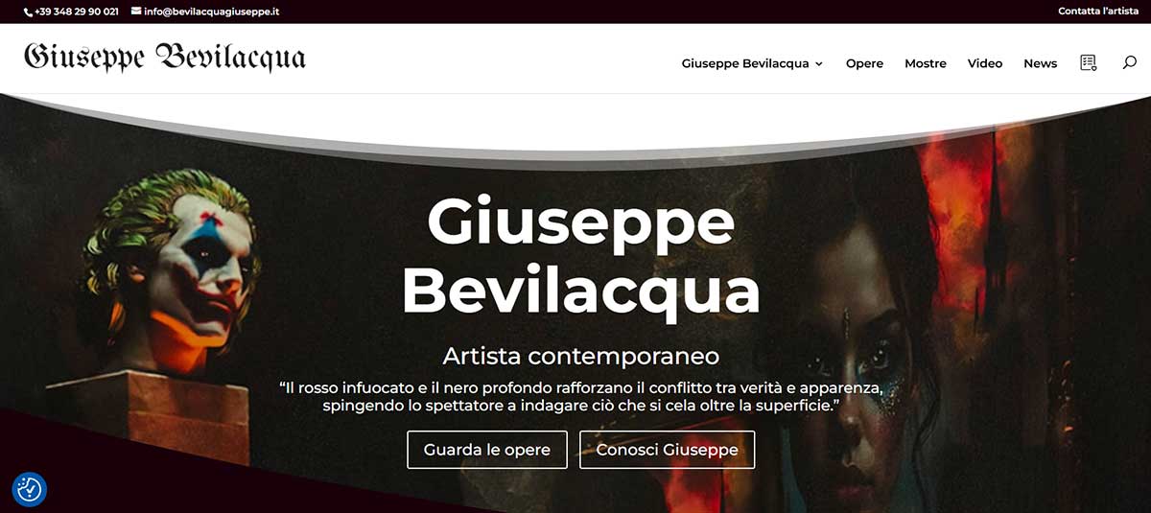Screen dimensions: 1151x513
Task: Click the list document icon beside News
Action: (x=1089, y=63)
